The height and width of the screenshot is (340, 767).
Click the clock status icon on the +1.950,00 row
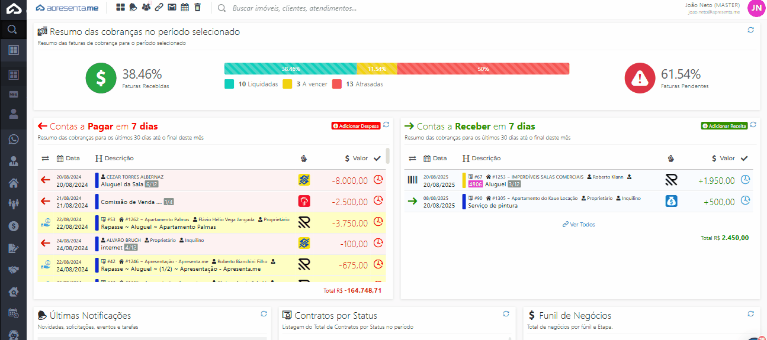click(x=746, y=180)
